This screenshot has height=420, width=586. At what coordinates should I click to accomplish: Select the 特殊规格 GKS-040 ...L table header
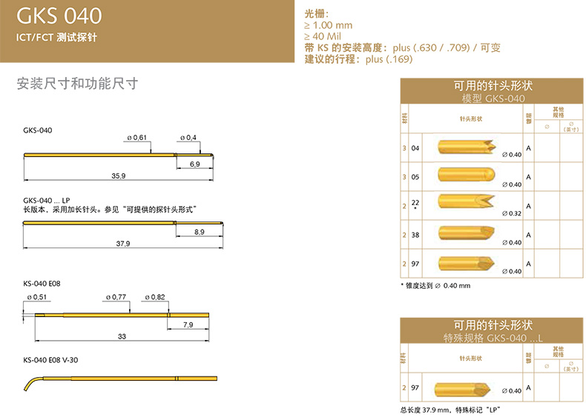tap(493, 337)
